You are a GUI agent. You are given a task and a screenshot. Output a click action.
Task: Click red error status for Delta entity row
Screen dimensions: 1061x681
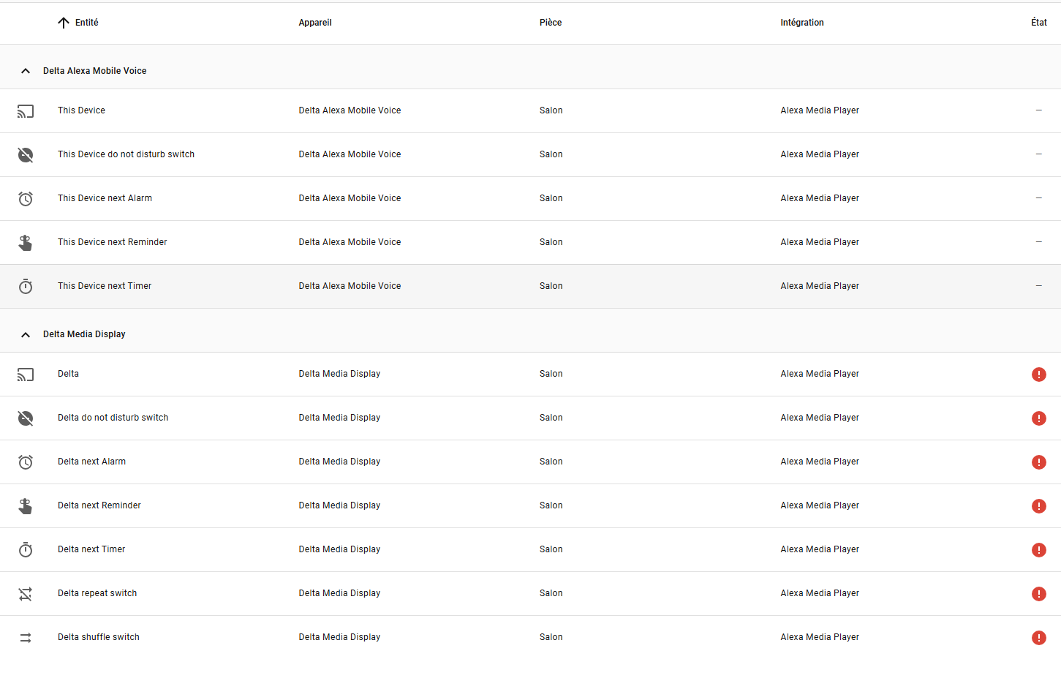1038,375
